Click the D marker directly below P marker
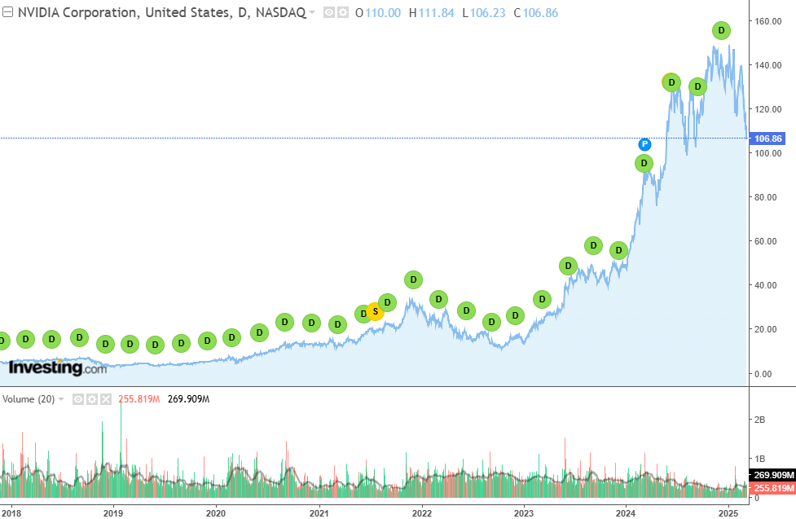 coord(644,164)
